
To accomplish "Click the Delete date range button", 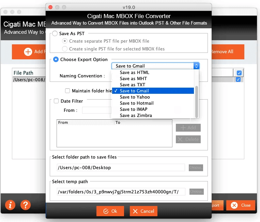I will tap(188, 139).
